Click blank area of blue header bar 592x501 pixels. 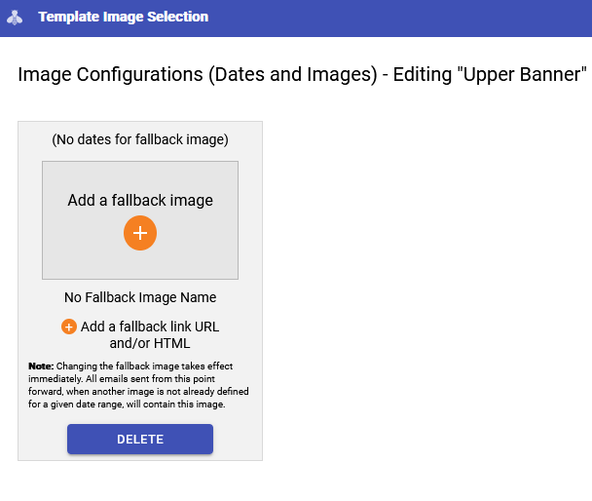tap(396, 18)
